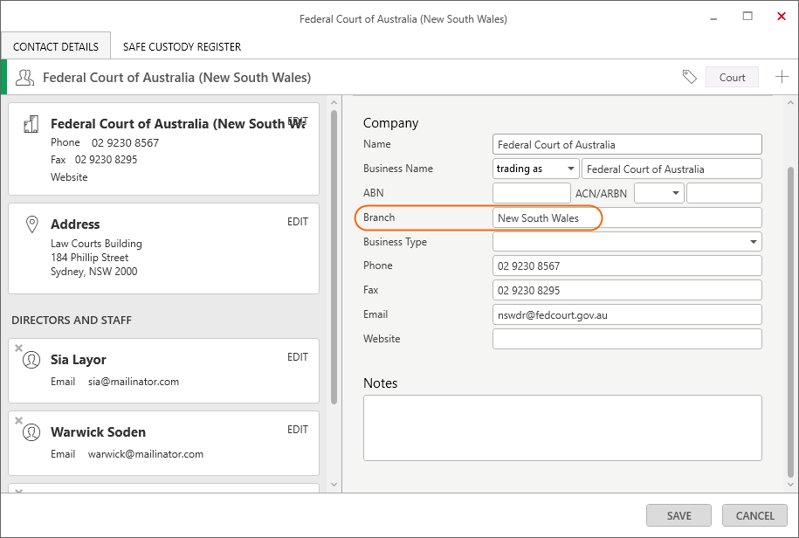Click the company Name input field
Image resolution: width=799 pixels, height=538 pixels.
tap(627, 144)
